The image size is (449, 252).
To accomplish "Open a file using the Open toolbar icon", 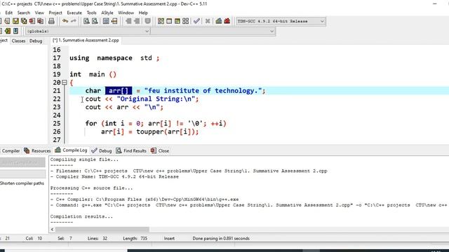I will 7,21.
